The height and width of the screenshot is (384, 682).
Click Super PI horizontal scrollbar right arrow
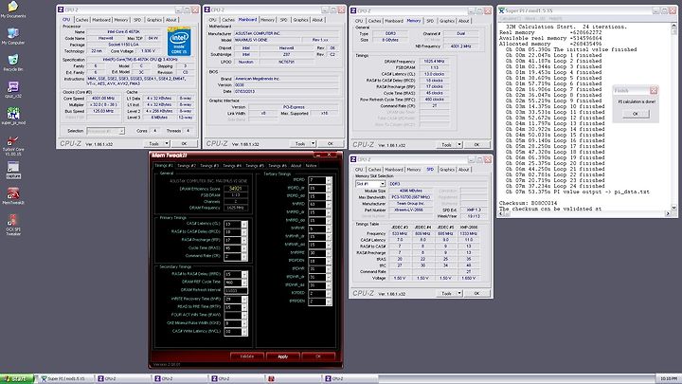pos(668,213)
